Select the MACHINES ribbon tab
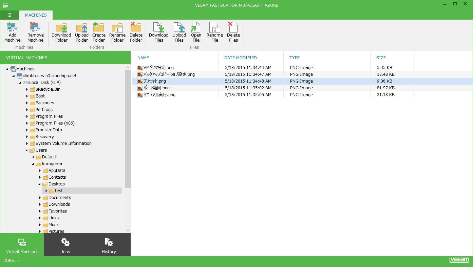Viewport: 473px width, 267px height. pyautogui.click(x=36, y=15)
